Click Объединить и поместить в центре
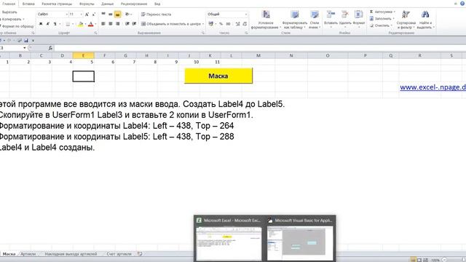The width and height of the screenshot is (466, 262). click(171, 24)
